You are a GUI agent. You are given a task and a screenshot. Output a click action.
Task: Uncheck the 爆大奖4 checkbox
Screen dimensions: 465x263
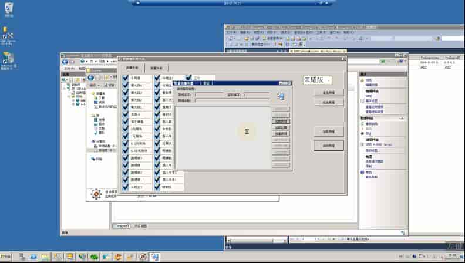click(126, 86)
